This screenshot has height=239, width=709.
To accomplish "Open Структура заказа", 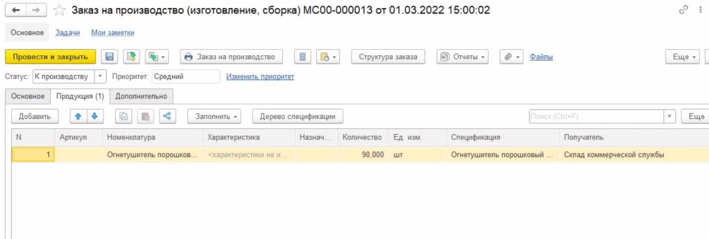I will tap(388, 57).
